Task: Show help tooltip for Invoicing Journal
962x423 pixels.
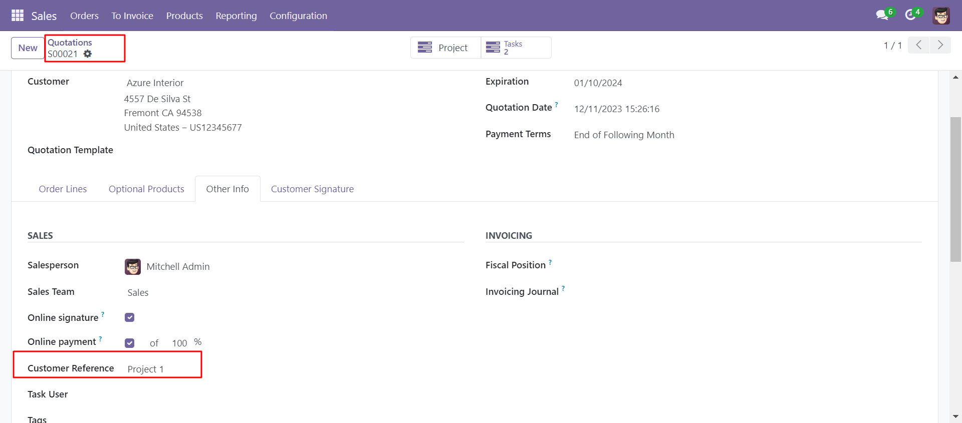Action: pyautogui.click(x=563, y=288)
